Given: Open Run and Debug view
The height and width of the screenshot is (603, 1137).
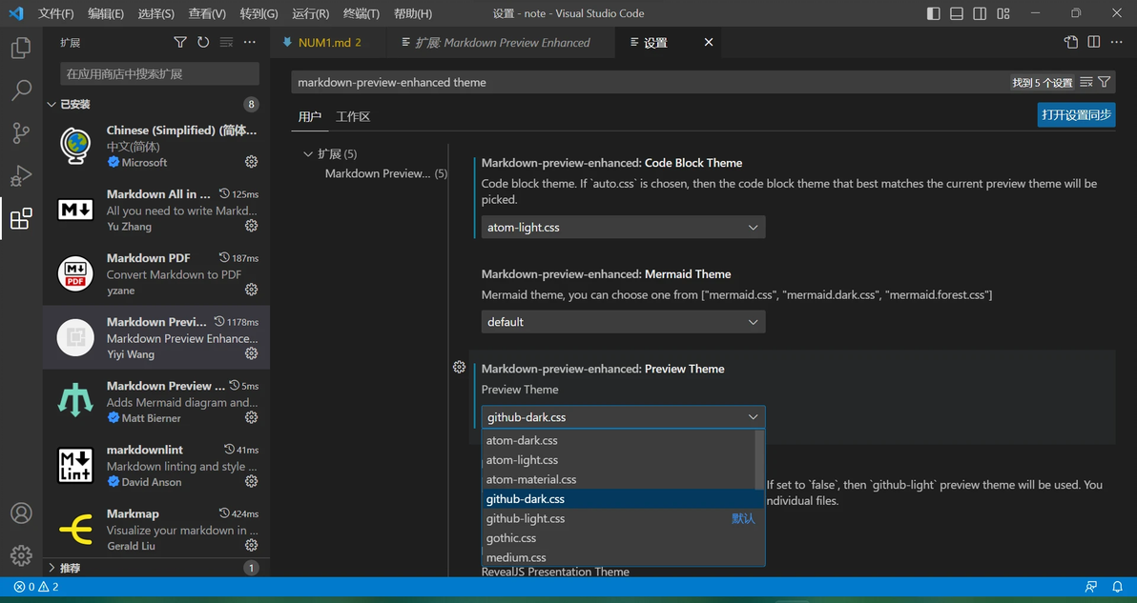Looking at the screenshot, I should 21,176.
